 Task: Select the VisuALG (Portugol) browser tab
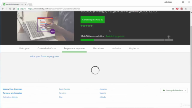(14, 4)
